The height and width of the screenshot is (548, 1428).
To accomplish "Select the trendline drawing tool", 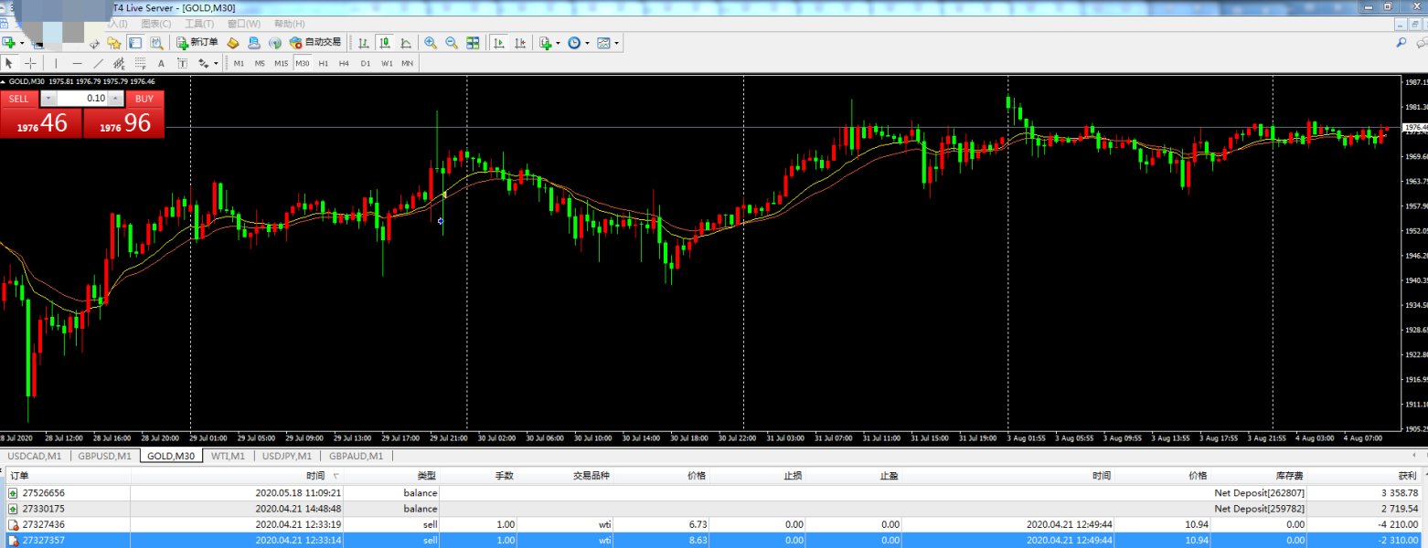I will coord(98,63).
